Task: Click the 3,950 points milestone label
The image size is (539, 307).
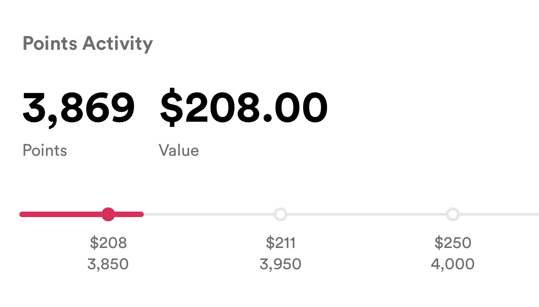Action: click(280, 265)
